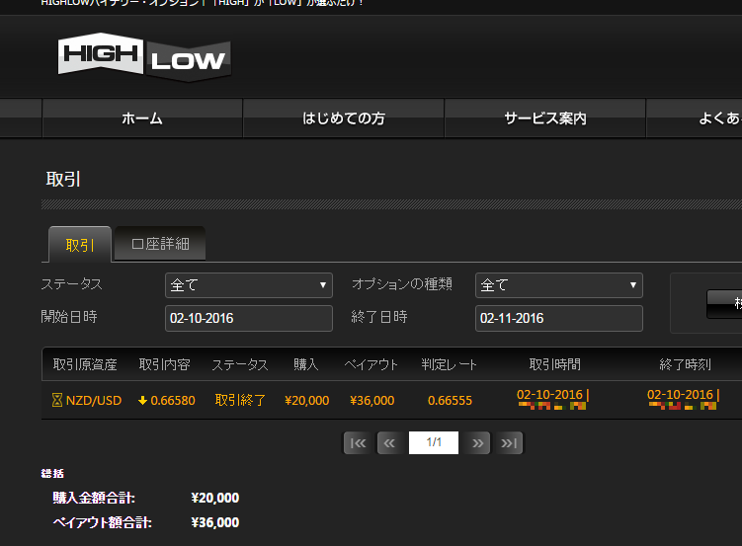This screenshot has height=546, width=742.
Task: Click the 取引原資産 column header
Action: coord(85,364)
